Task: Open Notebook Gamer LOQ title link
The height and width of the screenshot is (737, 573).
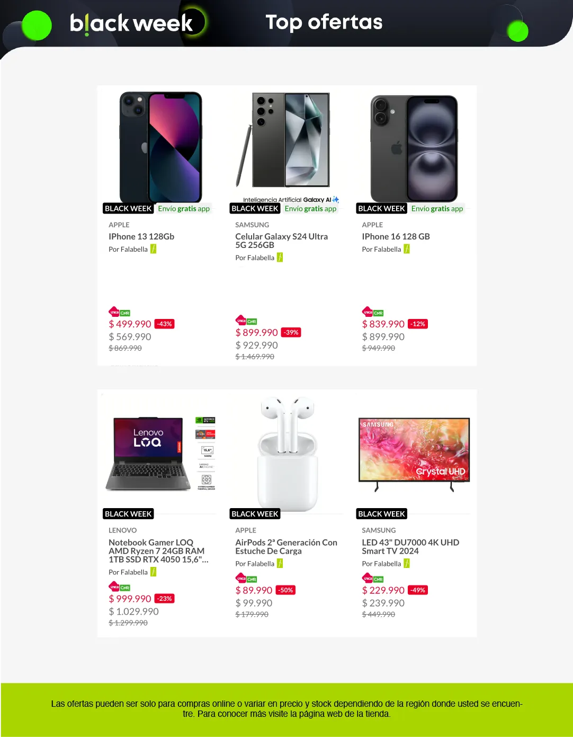Action: (x=158, y=550)
